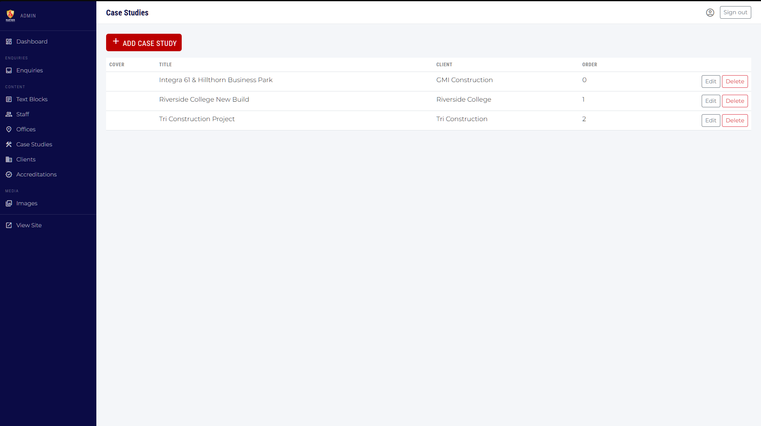The width and height of the screenshot is (761, 426).
Task: Click the user account icon near Sign out
Action: [710, 13]
